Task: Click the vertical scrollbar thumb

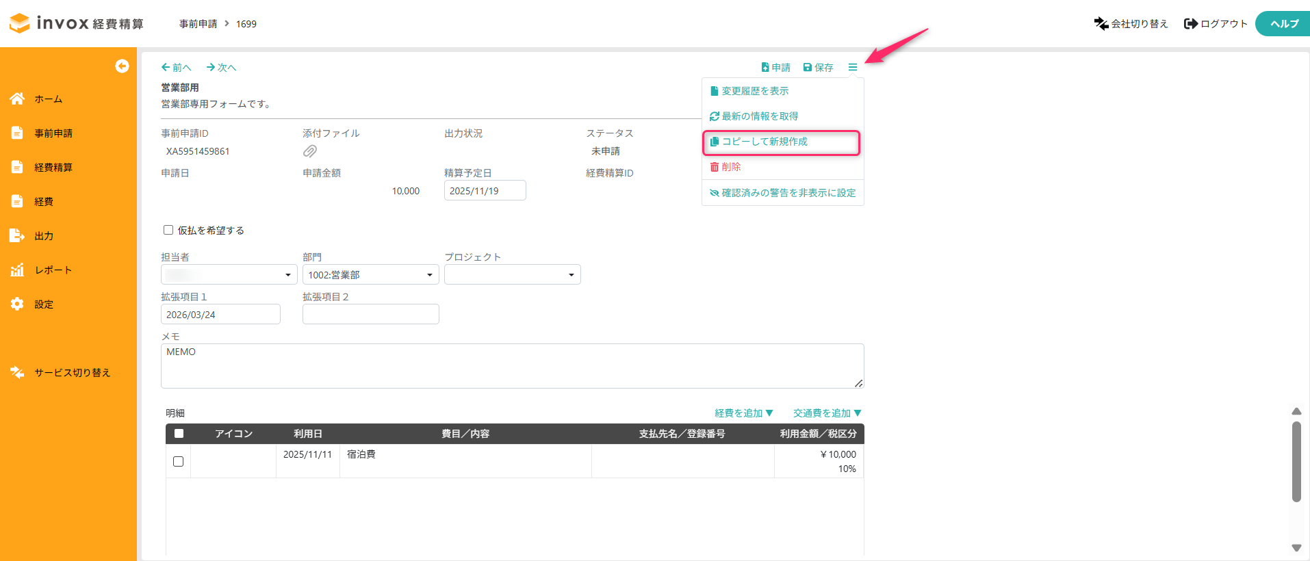Action: point(1296,462)
